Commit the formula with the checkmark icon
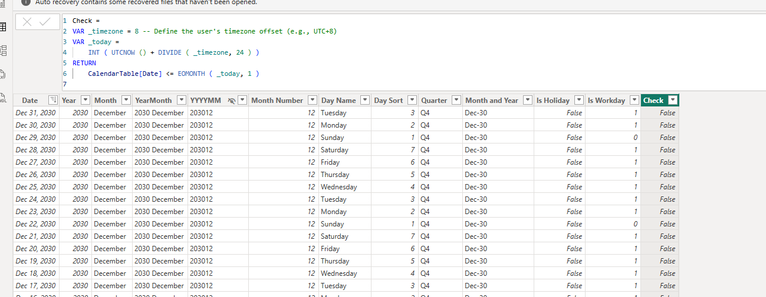Screen dimensions: 766x297 [x=45, y=22]
